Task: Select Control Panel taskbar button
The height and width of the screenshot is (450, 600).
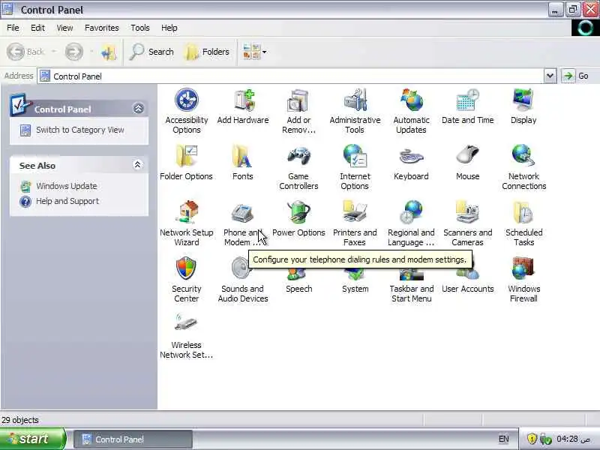Action: [x=133, y=439]
